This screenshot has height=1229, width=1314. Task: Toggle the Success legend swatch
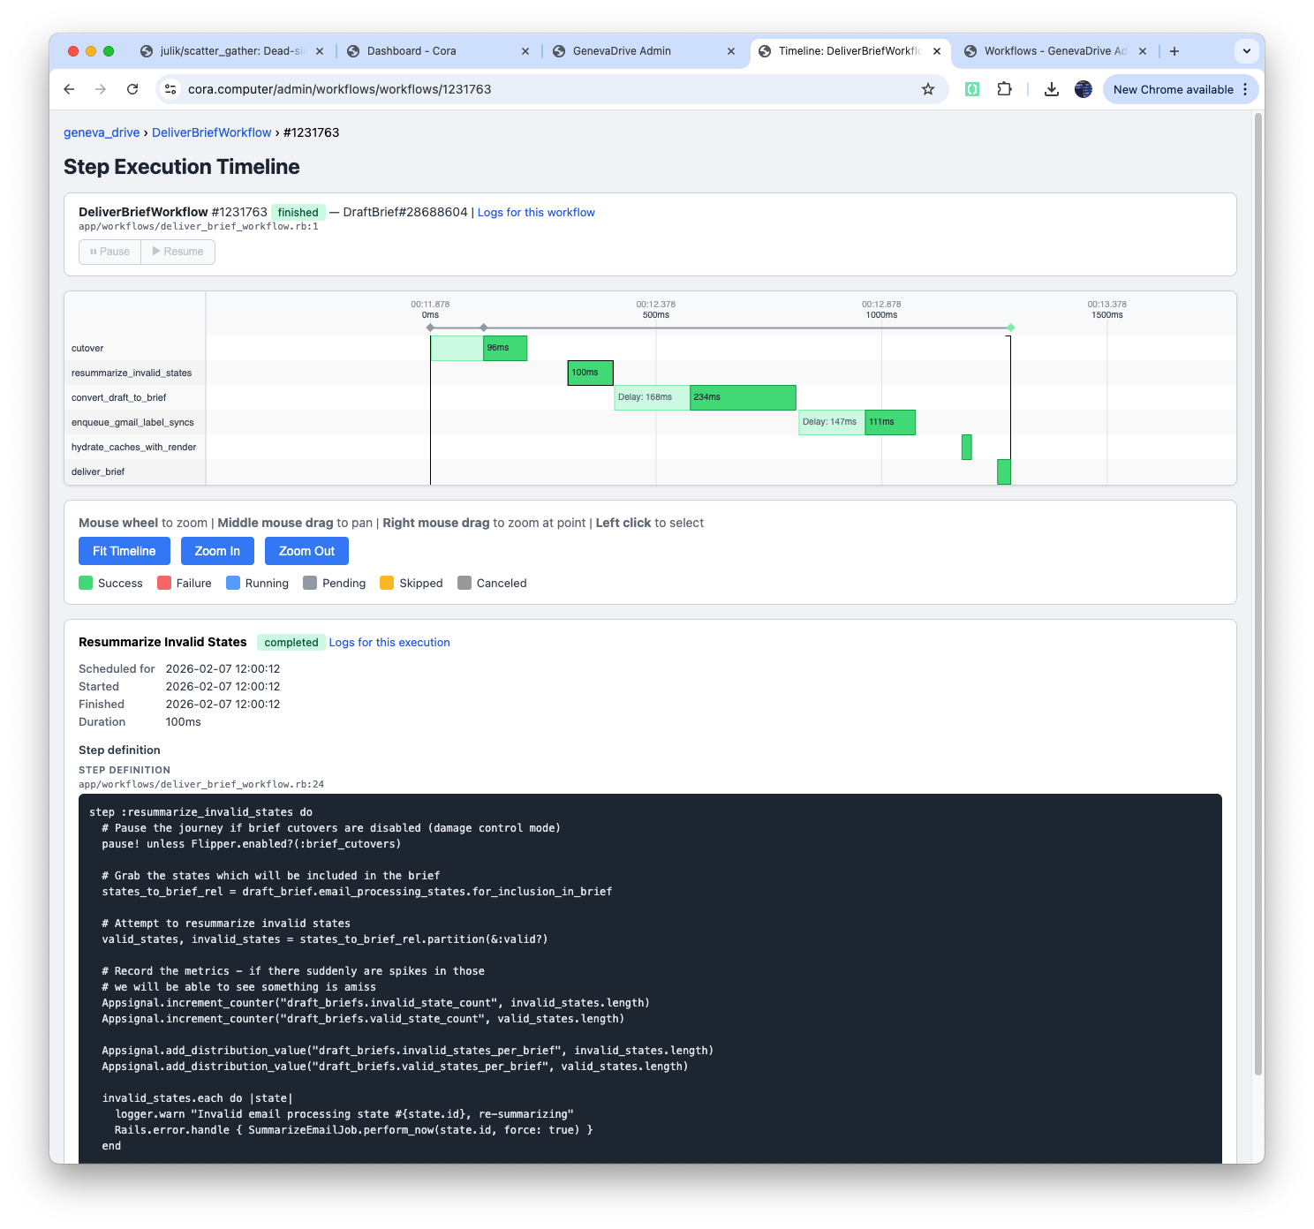(x=86, y=583)
